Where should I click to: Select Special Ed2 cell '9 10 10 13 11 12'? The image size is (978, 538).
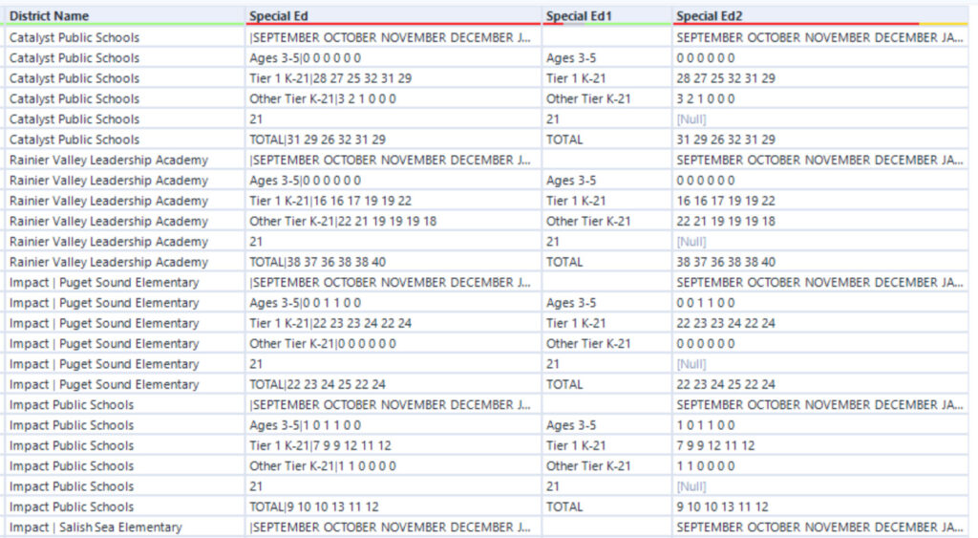point(820,506)
